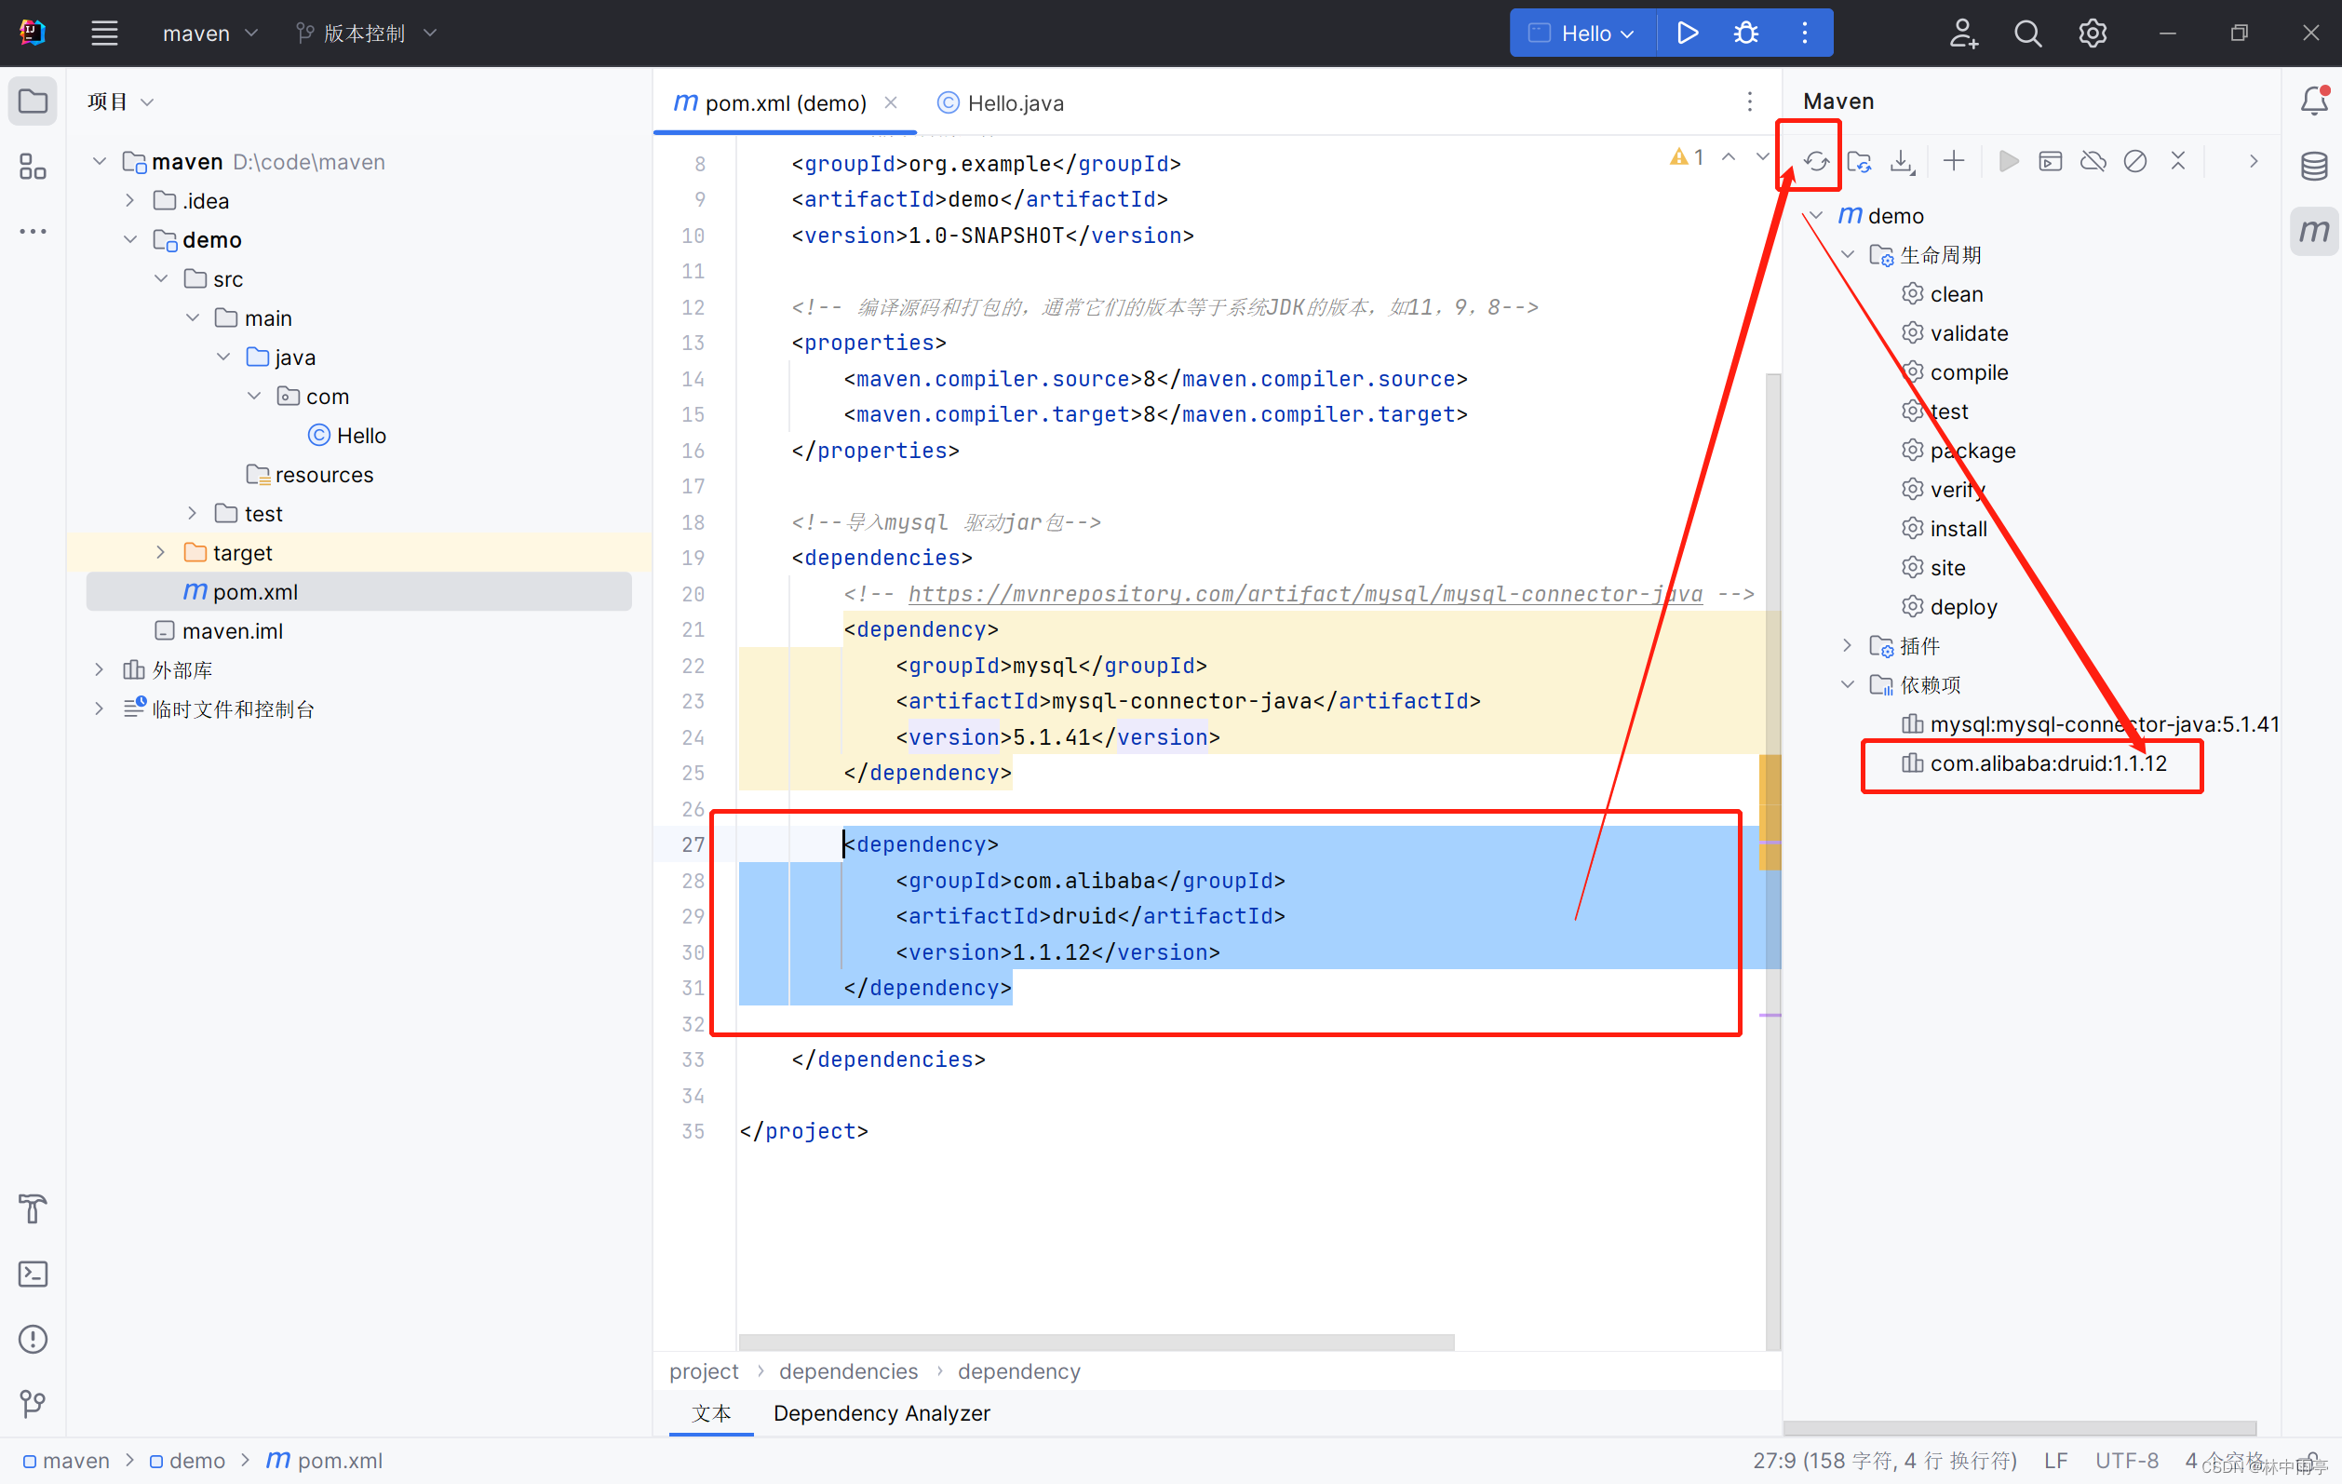2342x1484 pixels.
Task: Open maven project dropdown
Action: click(209, 34)
